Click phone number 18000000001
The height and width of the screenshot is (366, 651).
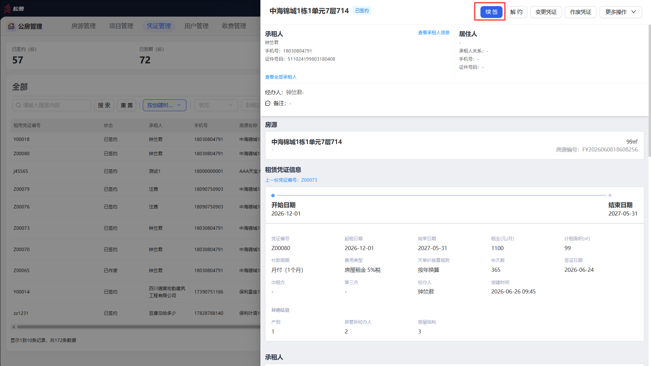click(x=209, y=171)
